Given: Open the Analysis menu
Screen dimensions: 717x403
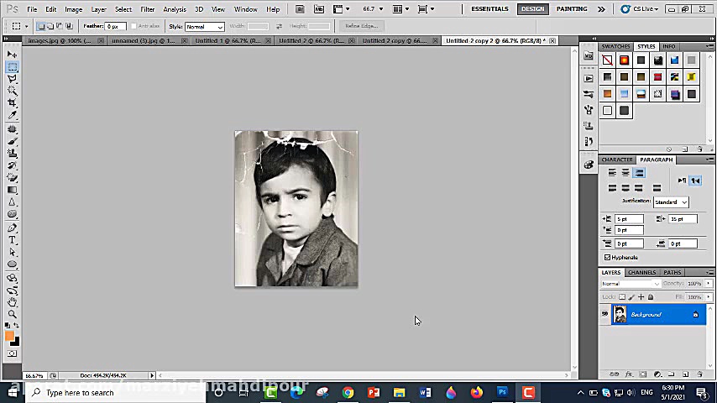Looking at the screenshot, I should coord(175,9).
